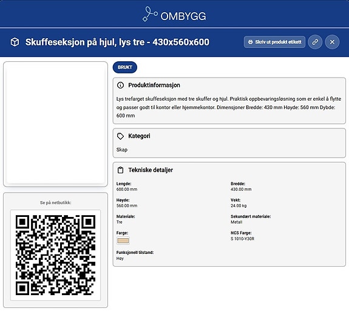Click the Ombygg logo in header
Image resolution: width=349 pixels, height=326 pixels.
pos(174,15)
